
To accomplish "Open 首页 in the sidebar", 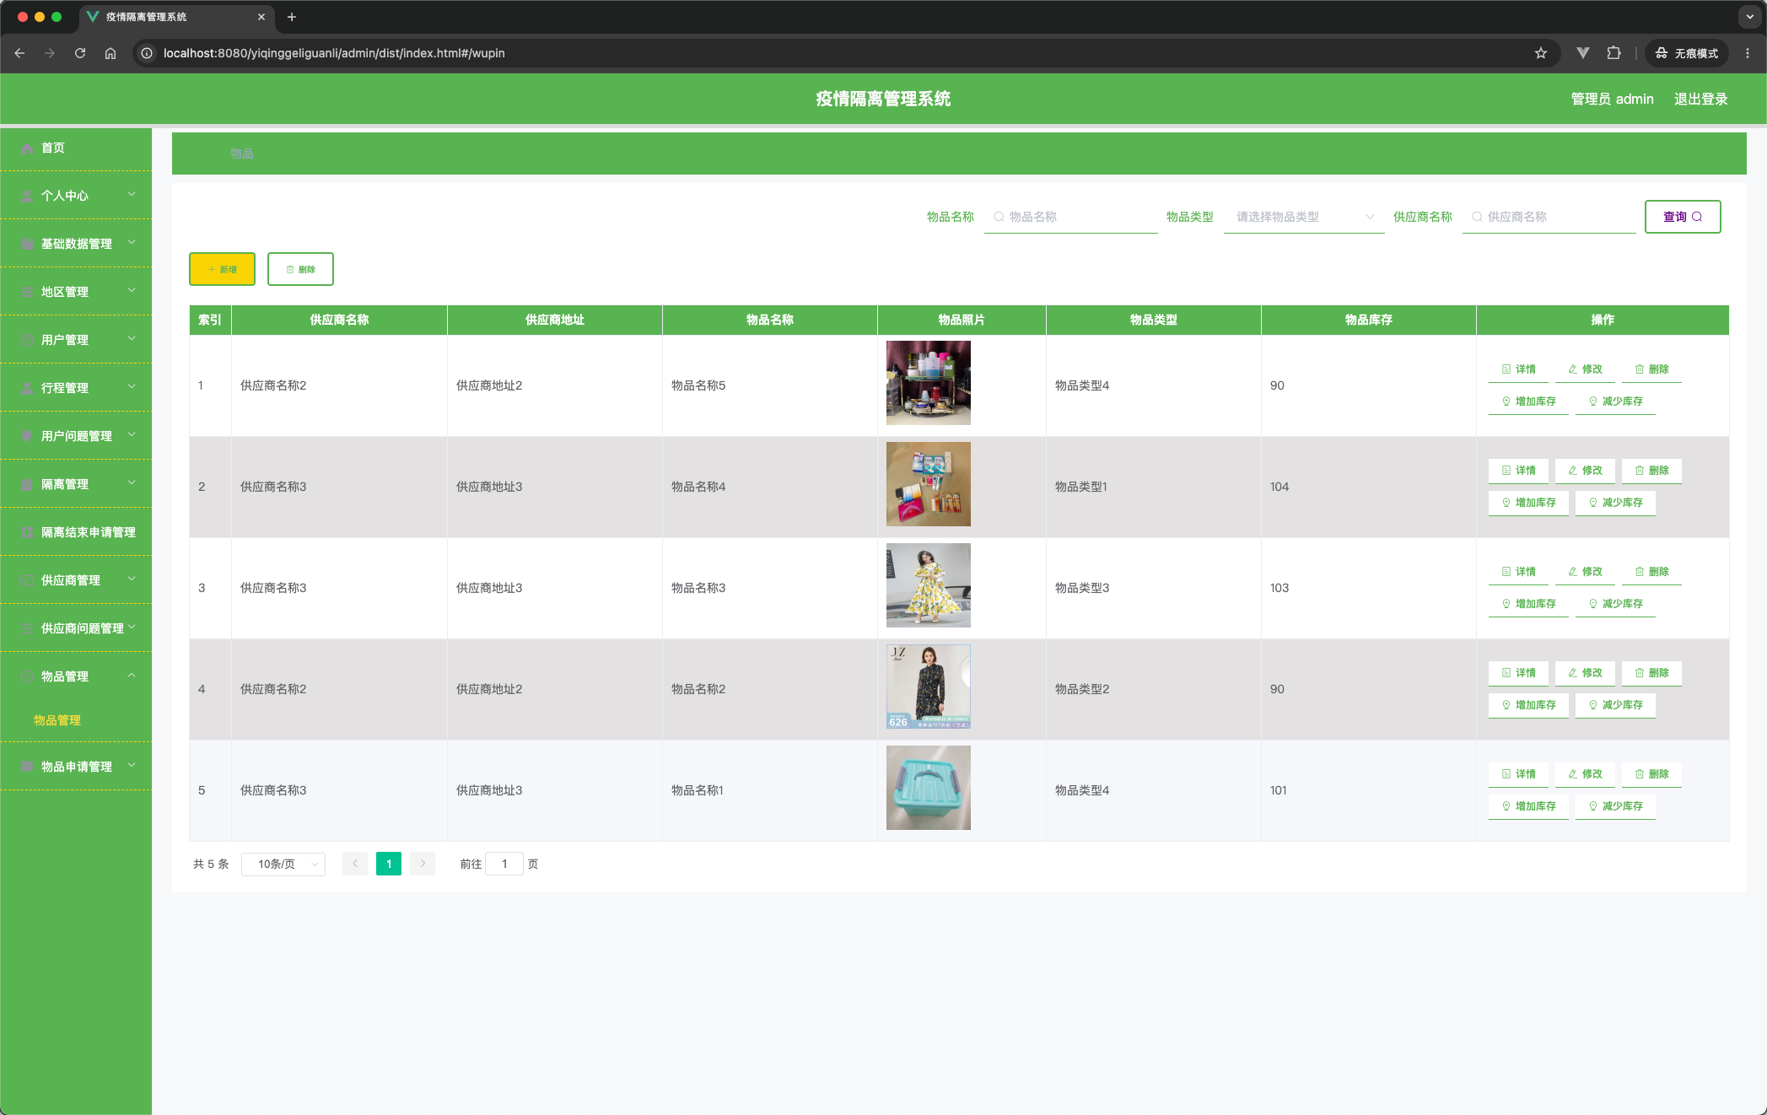I will coord(76,148).
